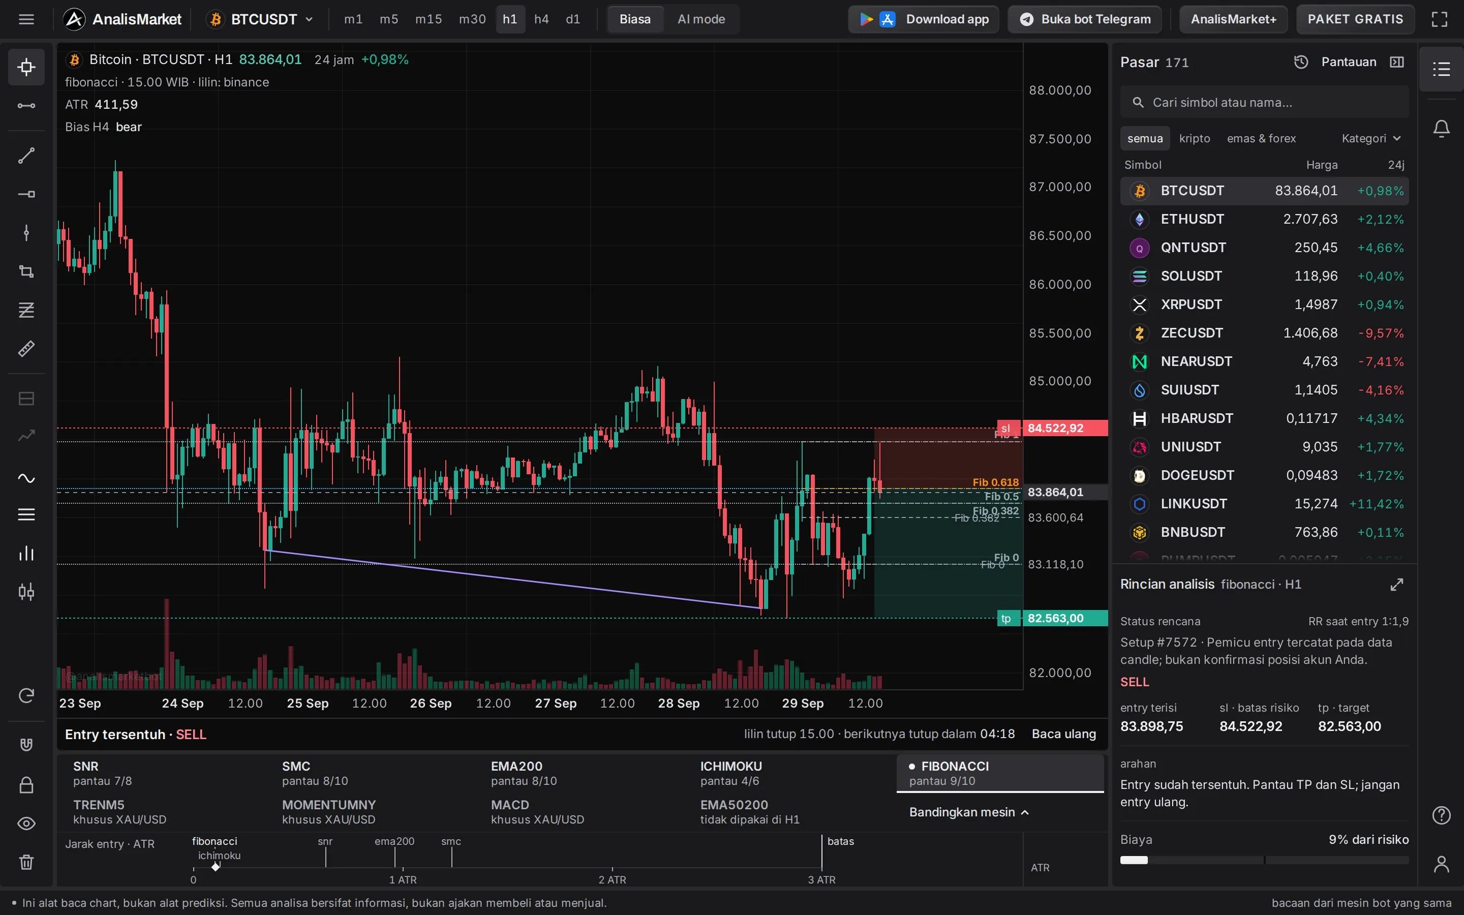Filter market list by semua
The width and height of the screenshot is (1464, 915).
tap(1145, 139)
